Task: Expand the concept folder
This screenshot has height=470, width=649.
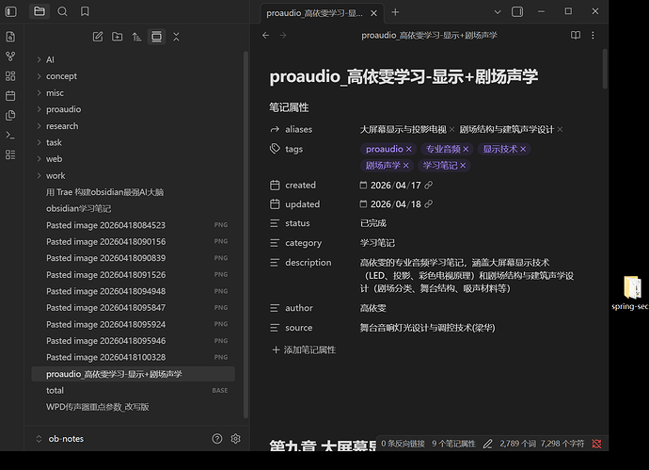Action: [39, 76]
